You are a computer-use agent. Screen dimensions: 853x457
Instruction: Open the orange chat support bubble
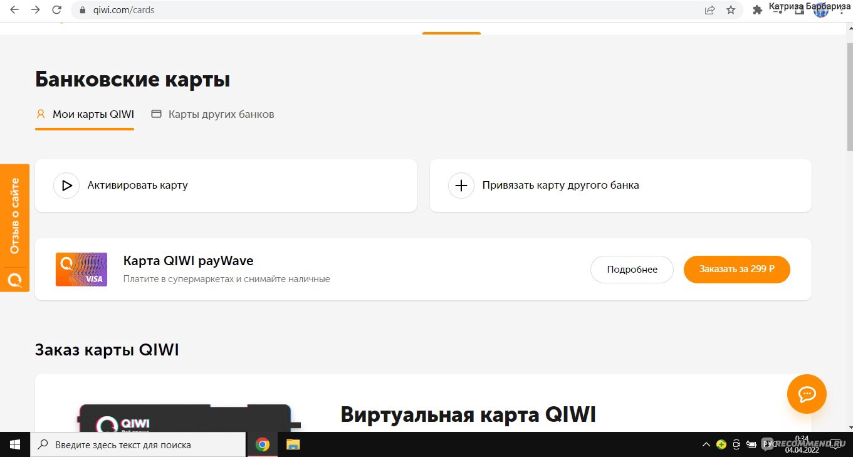click(807, 394)
